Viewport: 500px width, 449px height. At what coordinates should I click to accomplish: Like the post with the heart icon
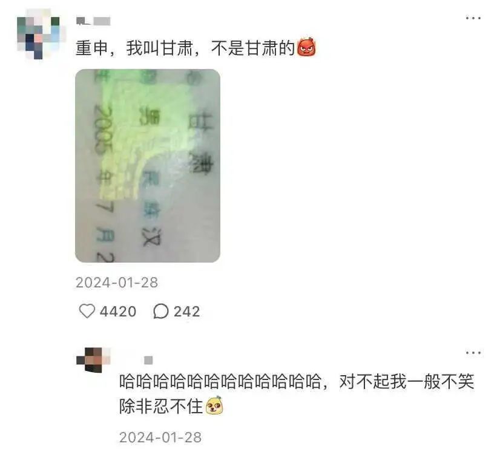point(87,311)
